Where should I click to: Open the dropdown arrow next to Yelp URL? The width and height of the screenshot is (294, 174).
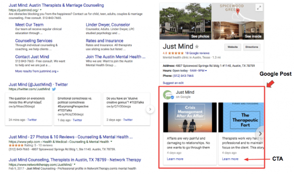pyautogui.click(x=111, y=141)
